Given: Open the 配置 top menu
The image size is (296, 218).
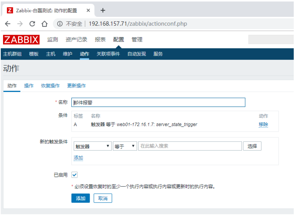Looking at the screenshot, I should pos(119,40).
